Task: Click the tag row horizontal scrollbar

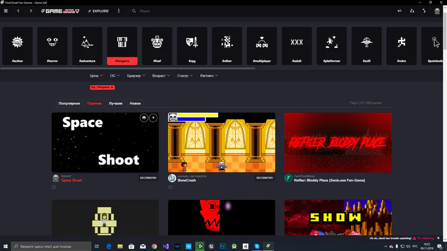Action: click(128, 68)
